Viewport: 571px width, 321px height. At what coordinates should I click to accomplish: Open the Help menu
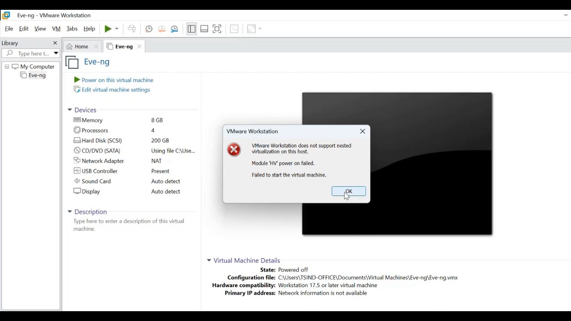pyautogui.click(x=89, y=29)
